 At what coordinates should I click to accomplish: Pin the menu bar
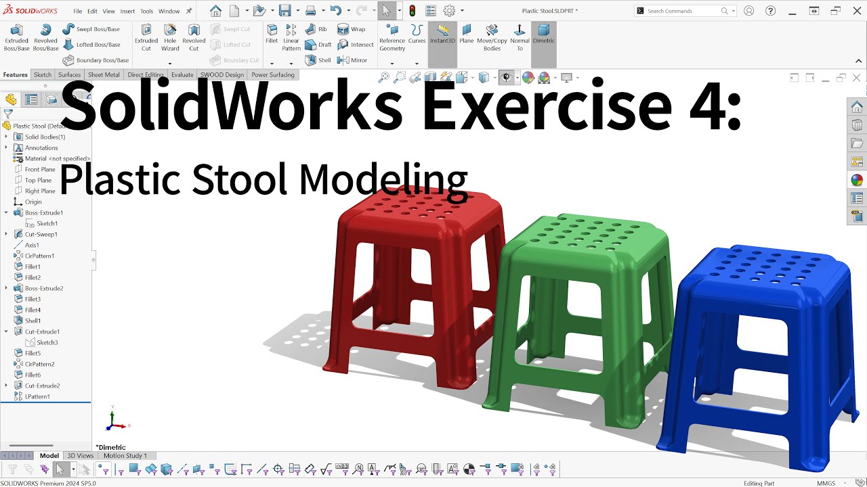[x=189, y=11]
